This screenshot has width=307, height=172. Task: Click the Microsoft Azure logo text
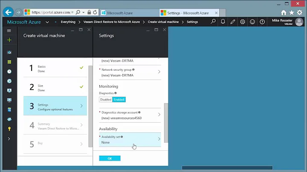pos(24,22)
